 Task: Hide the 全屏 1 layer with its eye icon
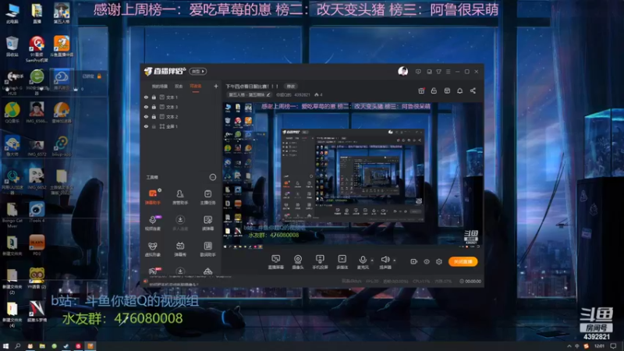point(146,126)
